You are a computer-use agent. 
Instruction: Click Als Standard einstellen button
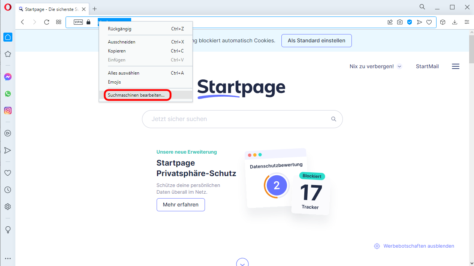coord(317,40)
